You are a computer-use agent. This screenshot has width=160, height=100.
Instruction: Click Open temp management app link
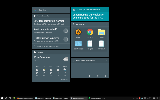tap(48, 46)
